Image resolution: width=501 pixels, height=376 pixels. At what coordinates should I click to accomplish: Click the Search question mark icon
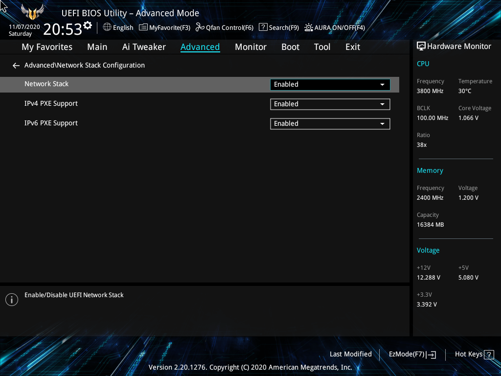(263, 27)
